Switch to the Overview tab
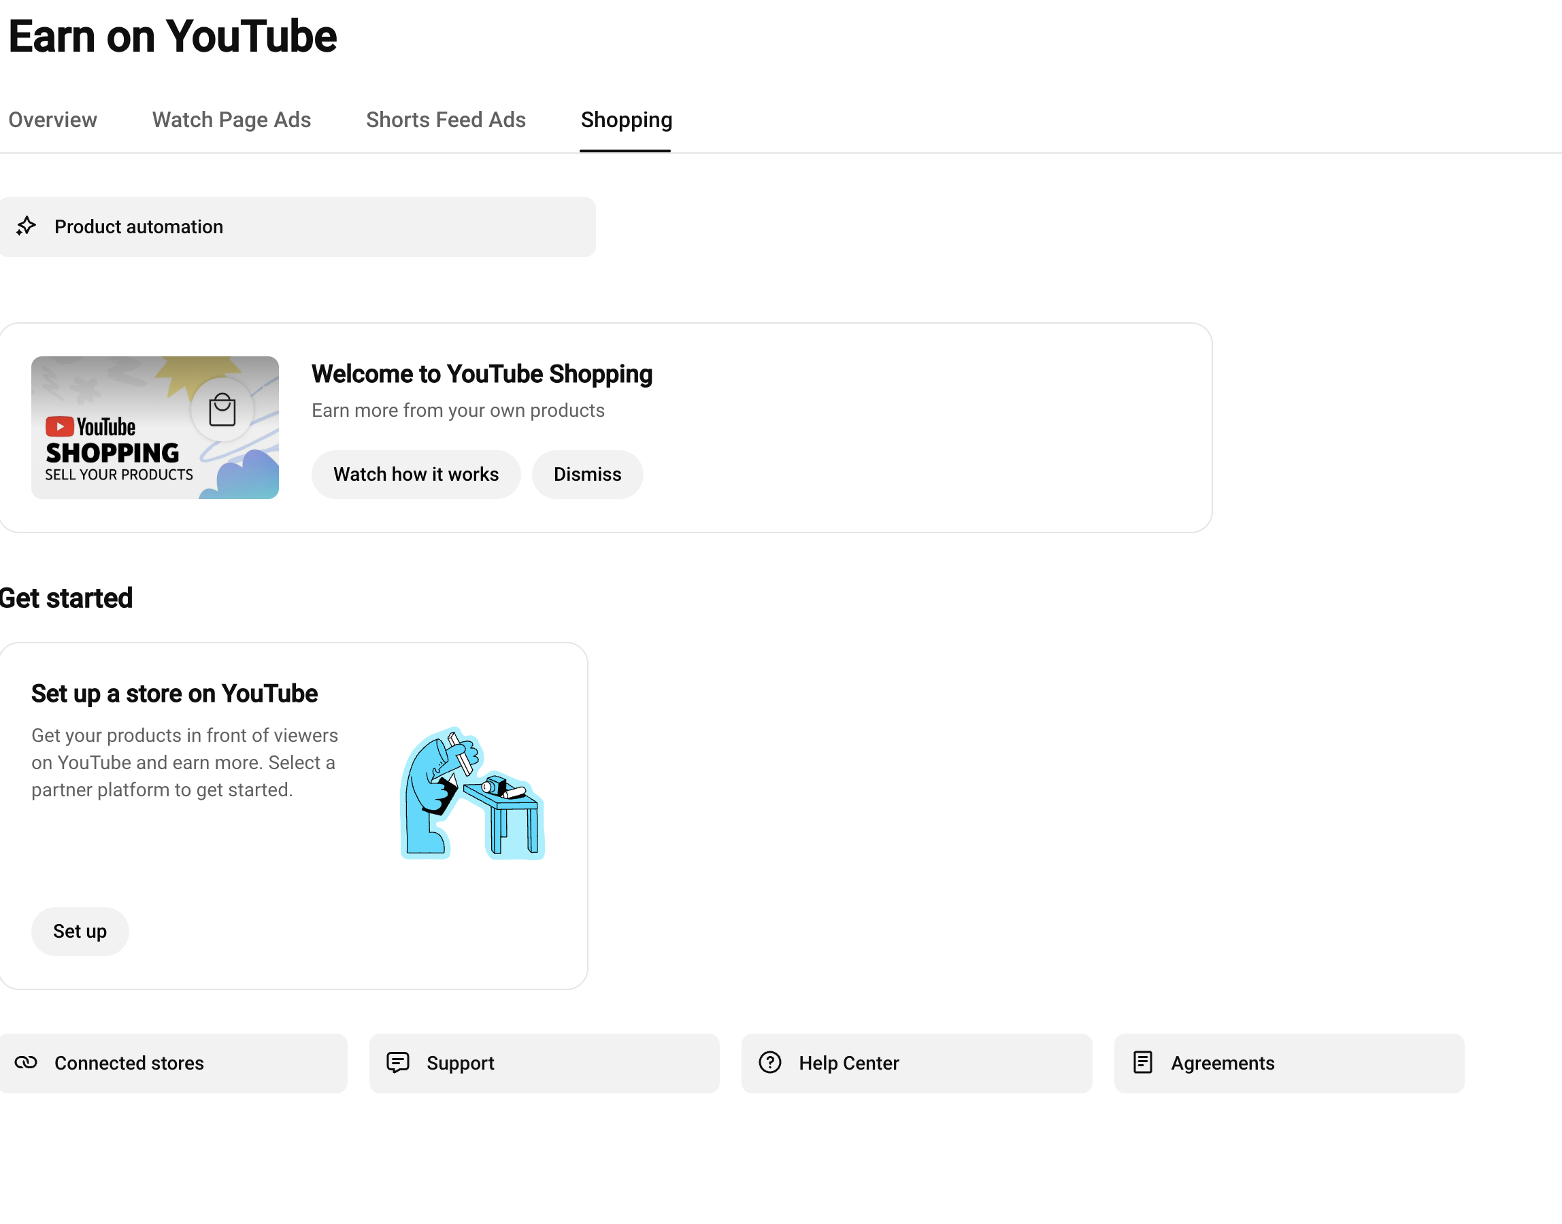The image size is (1562, 1224). [52, 120]
